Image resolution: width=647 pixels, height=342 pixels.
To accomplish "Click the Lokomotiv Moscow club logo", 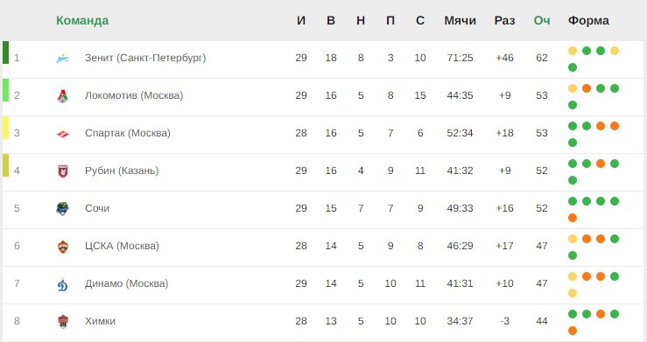I will [62, 96].
